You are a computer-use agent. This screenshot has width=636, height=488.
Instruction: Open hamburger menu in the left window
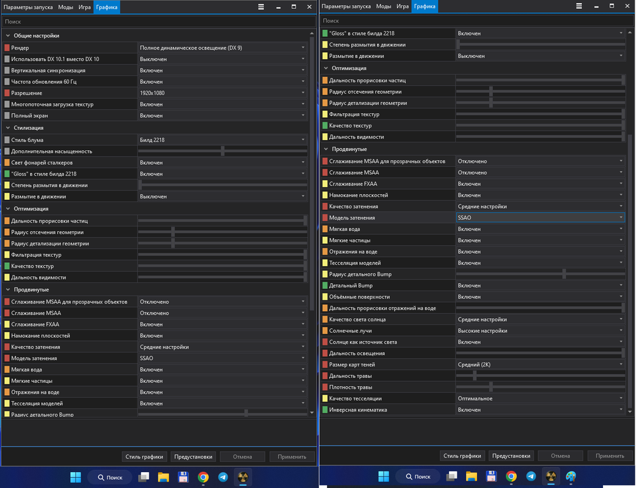pos(261,6)
